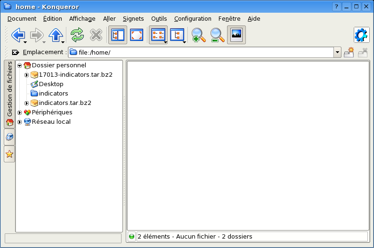Select the Desktop folder in the tree

coord(51,84)
